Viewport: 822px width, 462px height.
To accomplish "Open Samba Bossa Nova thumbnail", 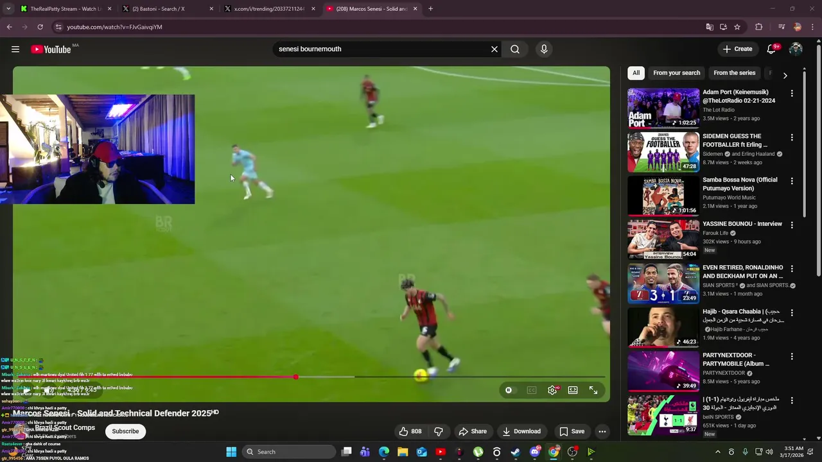I will [663, 196].
